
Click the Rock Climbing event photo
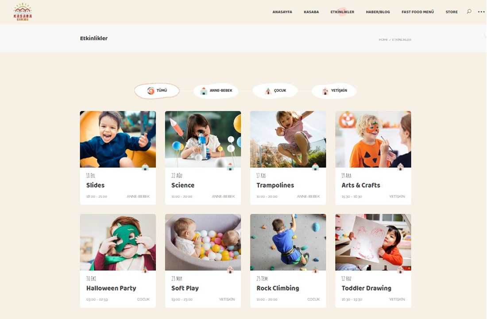(288, 242)
